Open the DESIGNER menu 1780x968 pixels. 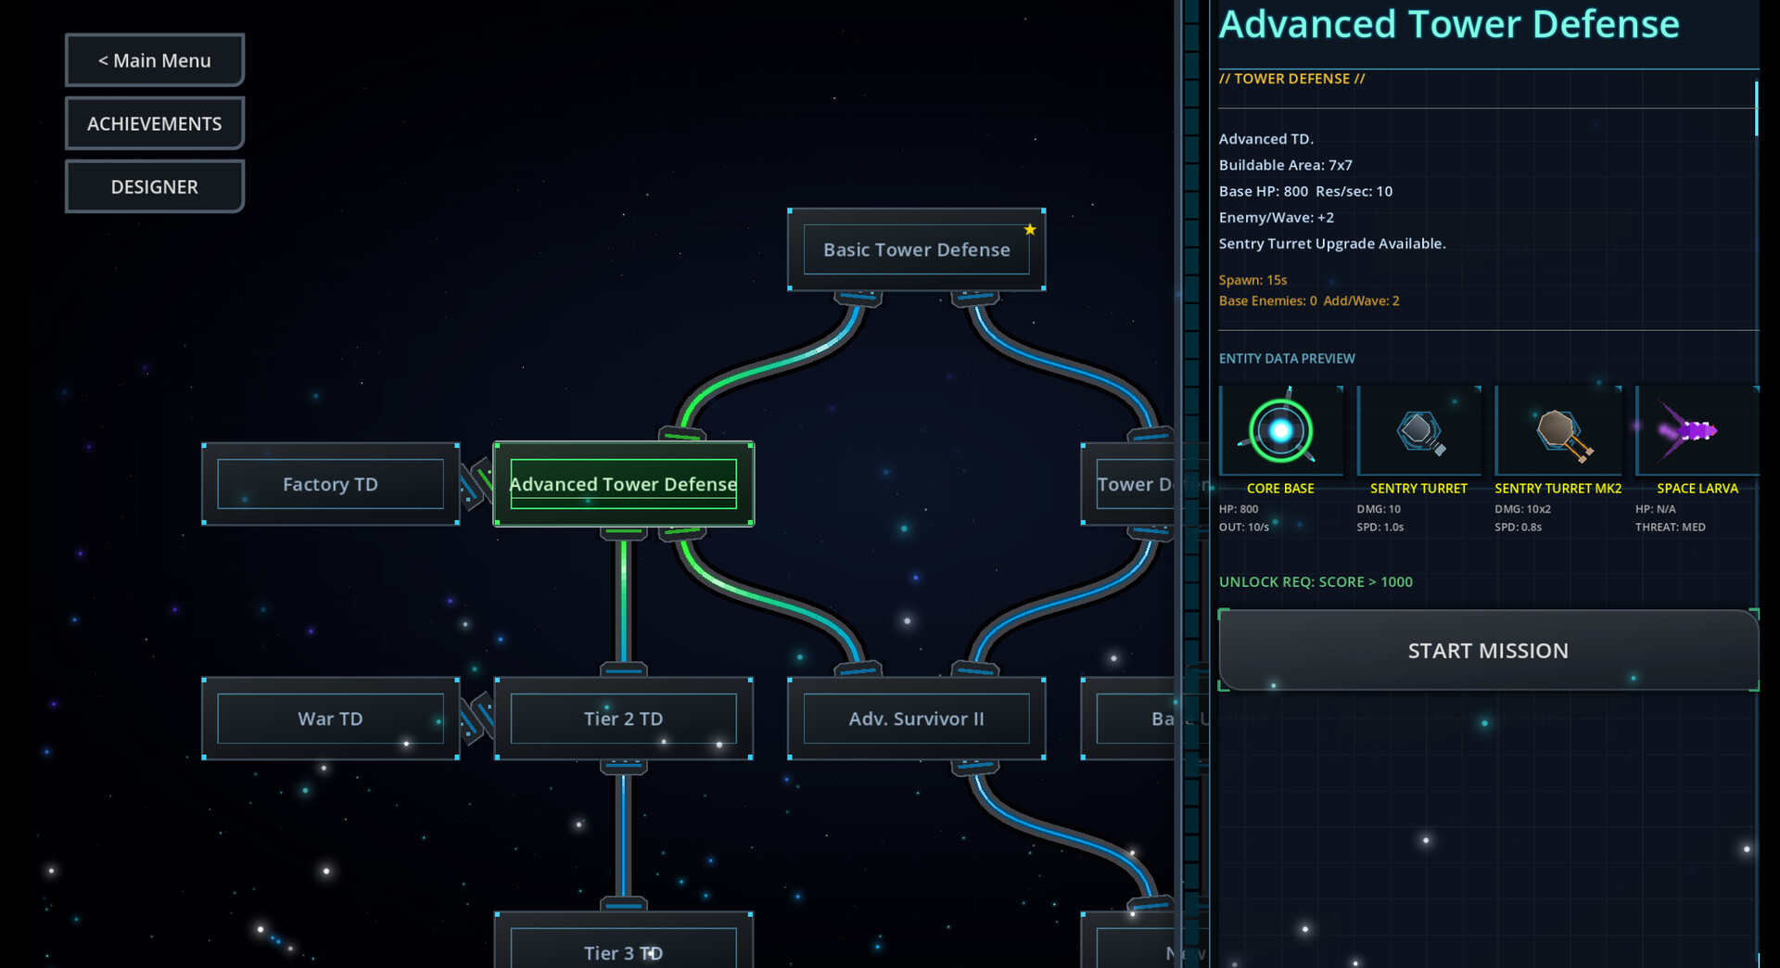coord(155,186)
